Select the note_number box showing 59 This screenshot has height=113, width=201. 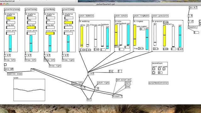coord(142,29)
